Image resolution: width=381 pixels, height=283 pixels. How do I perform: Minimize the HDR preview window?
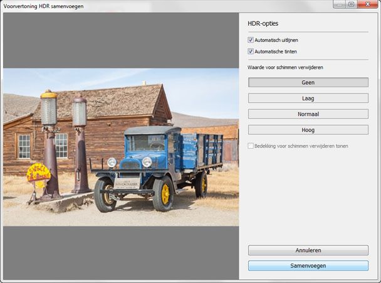339,4
